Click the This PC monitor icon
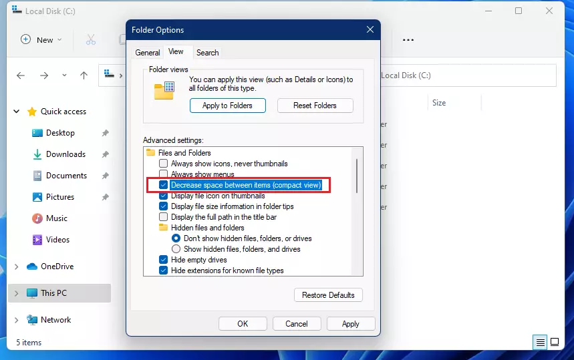The height and width of the screenshot is (360, 574). pos(32,293)
